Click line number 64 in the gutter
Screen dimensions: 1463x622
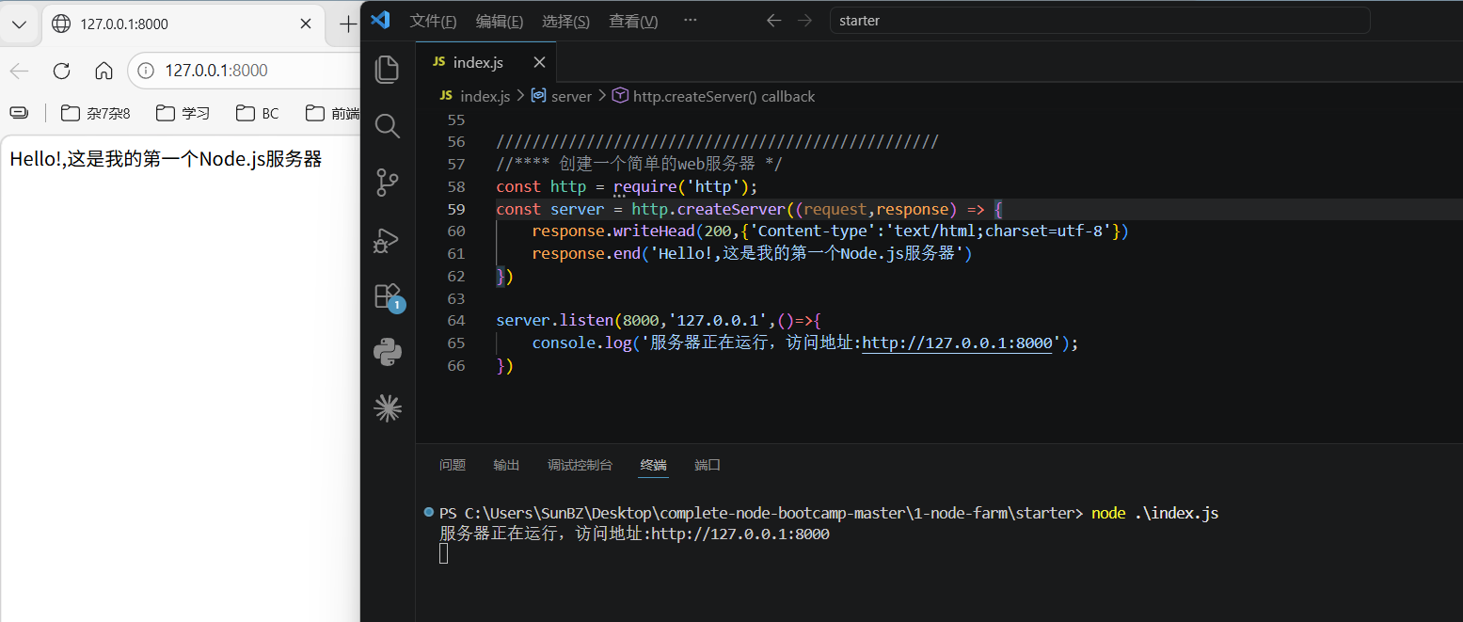(455, 321)
